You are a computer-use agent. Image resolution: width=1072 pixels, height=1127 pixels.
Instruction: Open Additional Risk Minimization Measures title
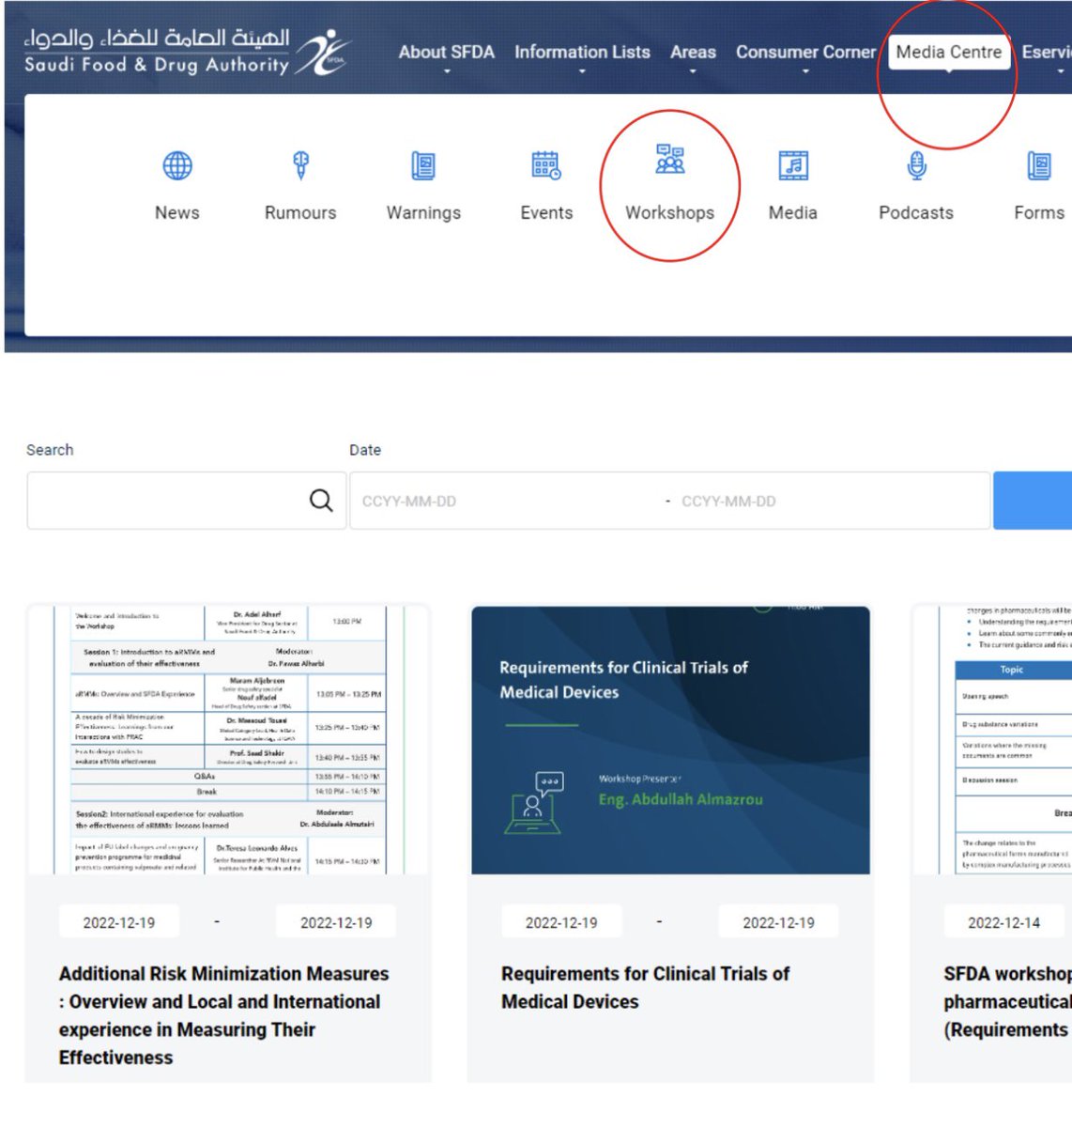[223, 1015]
